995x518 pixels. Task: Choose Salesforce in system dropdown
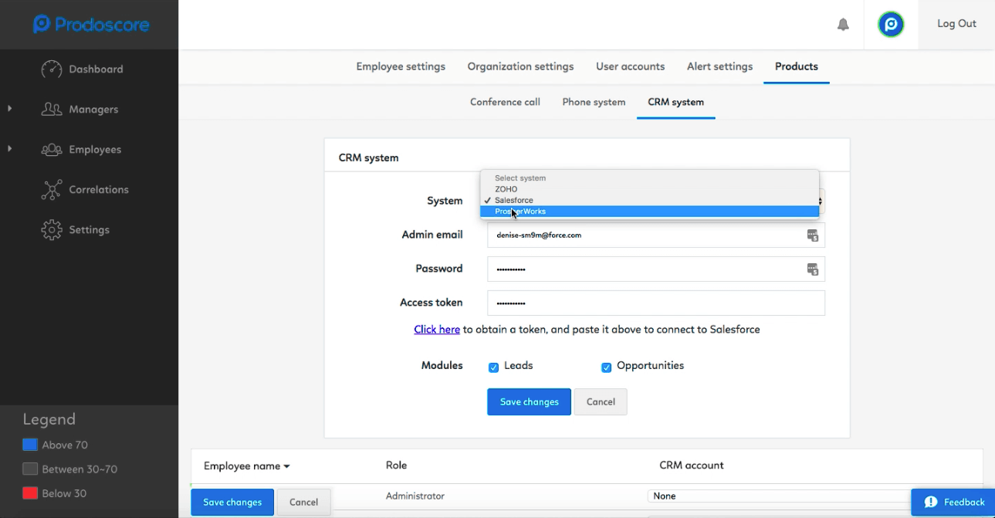(649, 201)
